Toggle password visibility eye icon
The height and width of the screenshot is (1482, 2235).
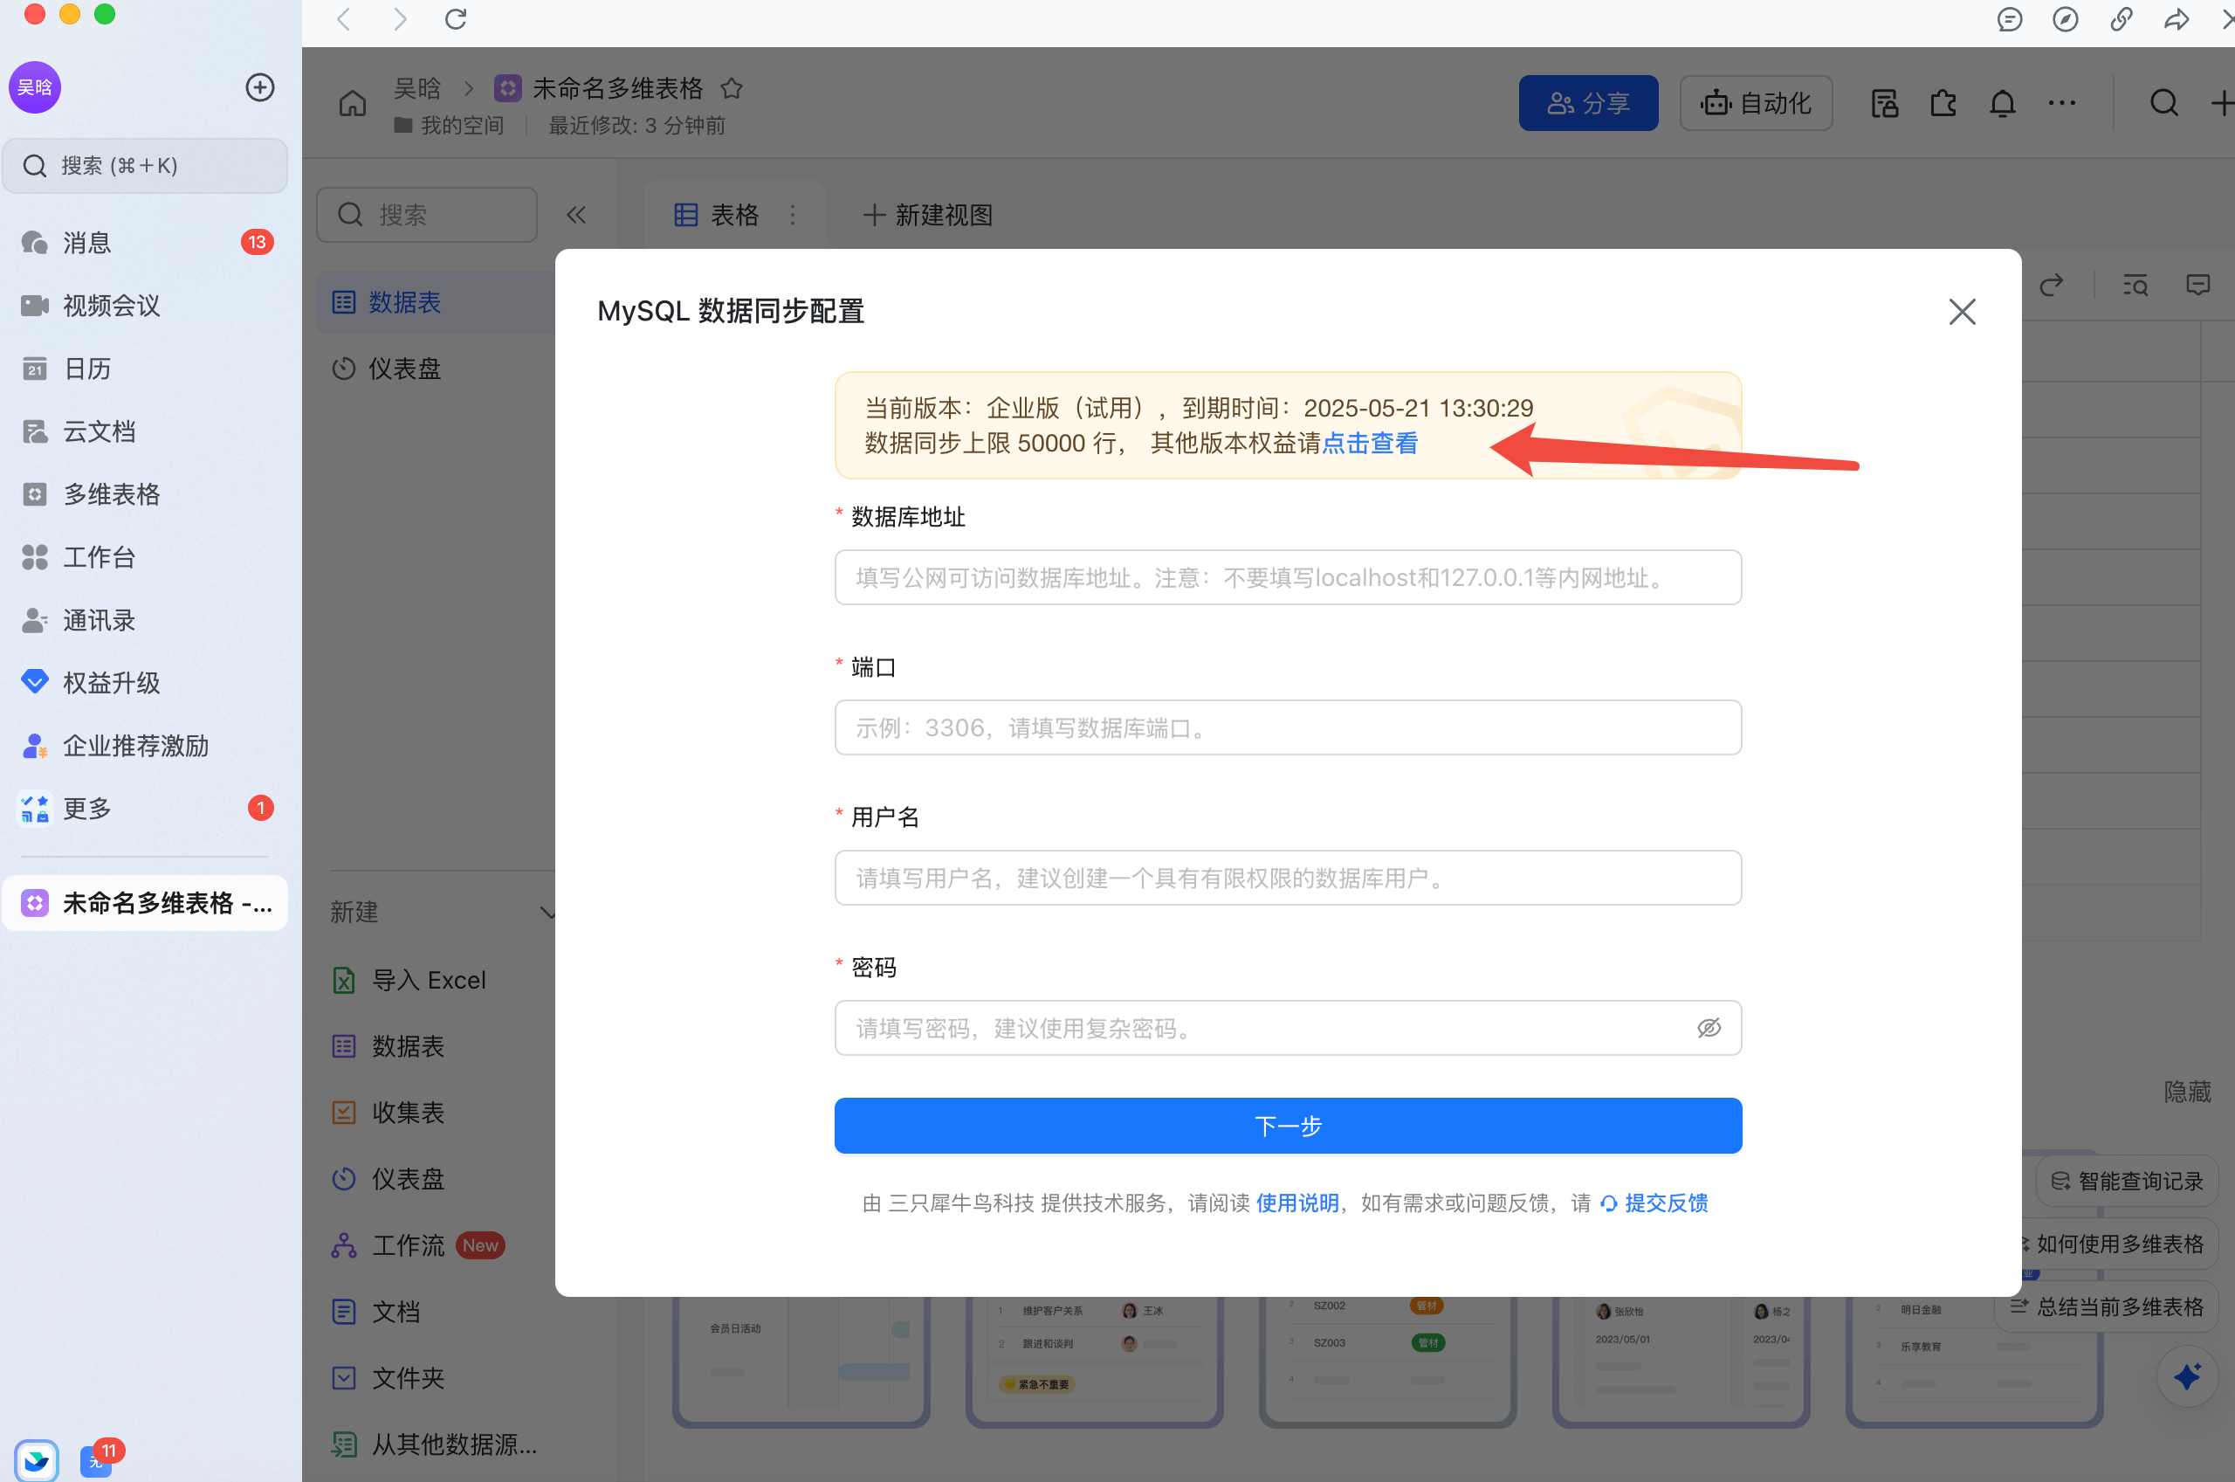pyautogui.click(x=1708, y=1027)
